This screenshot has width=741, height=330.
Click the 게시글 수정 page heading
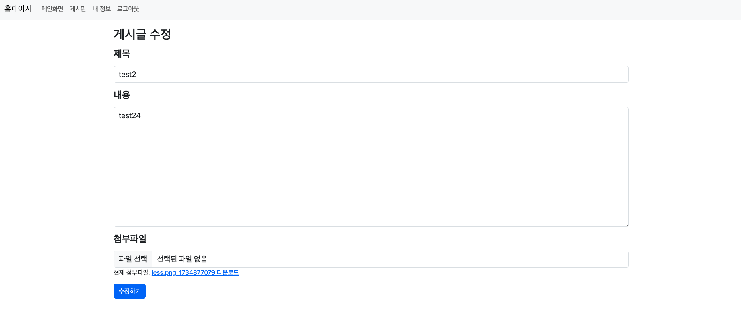(142, 34)
